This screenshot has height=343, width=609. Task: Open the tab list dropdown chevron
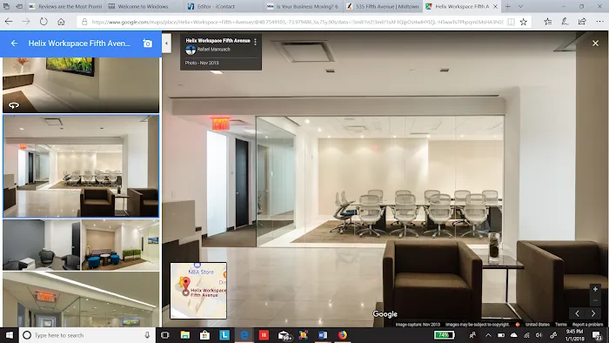520,7
